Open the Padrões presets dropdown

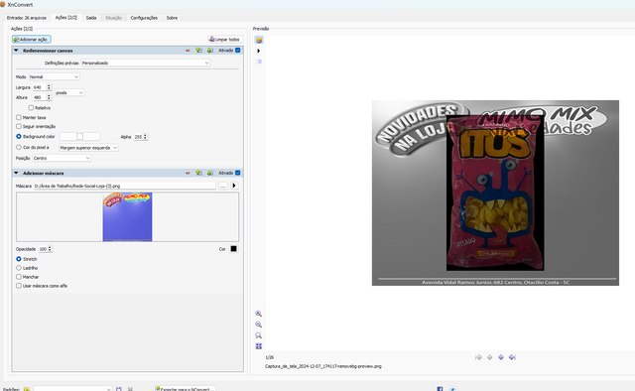tap(72, 389)
